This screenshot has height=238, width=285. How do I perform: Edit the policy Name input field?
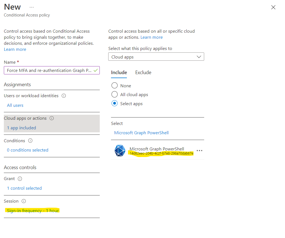tap(49, 70)
